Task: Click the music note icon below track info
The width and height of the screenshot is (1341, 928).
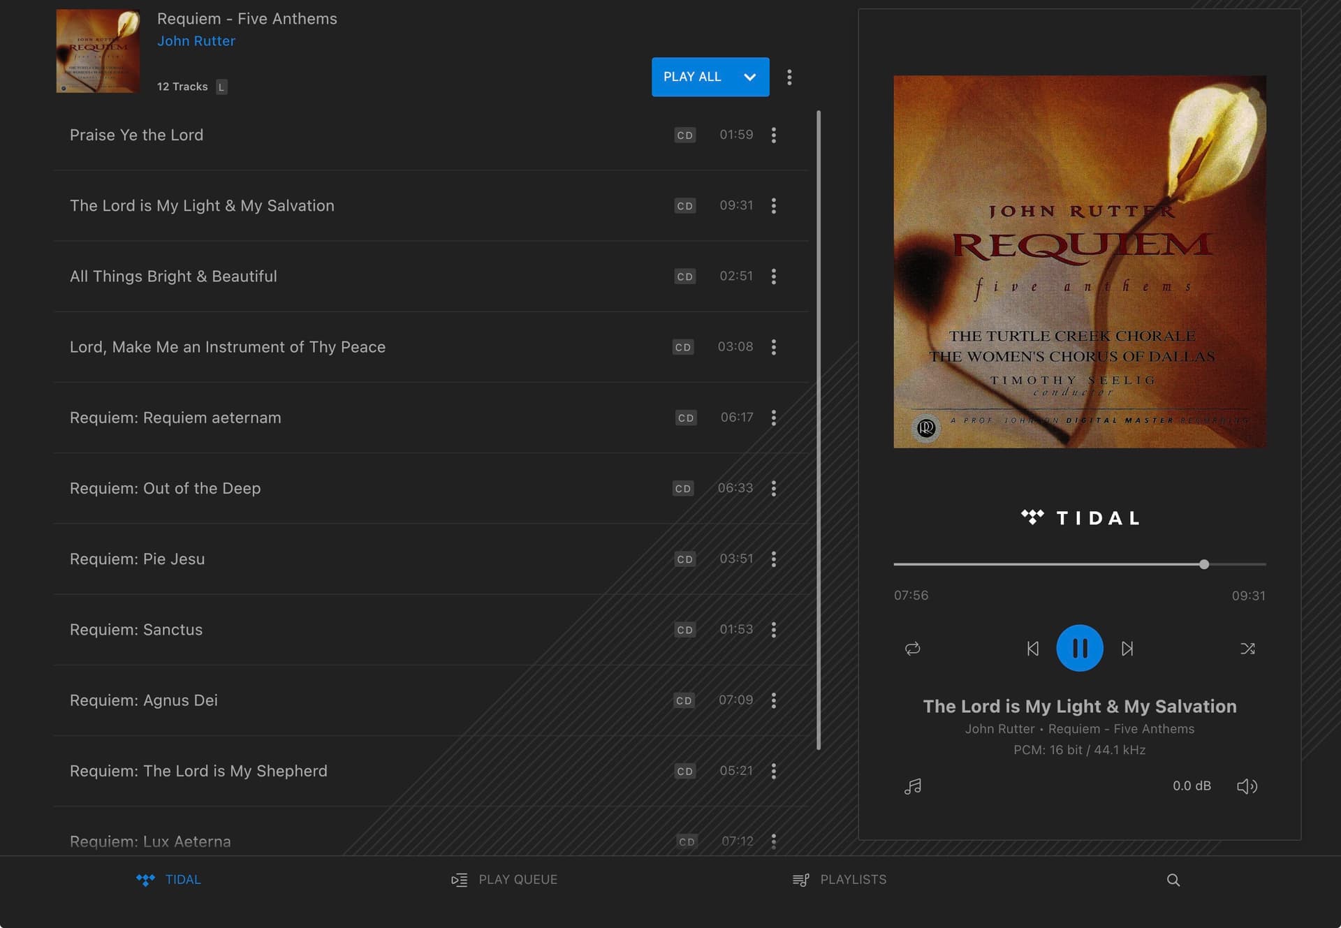Action: click(x=912, y=786)
